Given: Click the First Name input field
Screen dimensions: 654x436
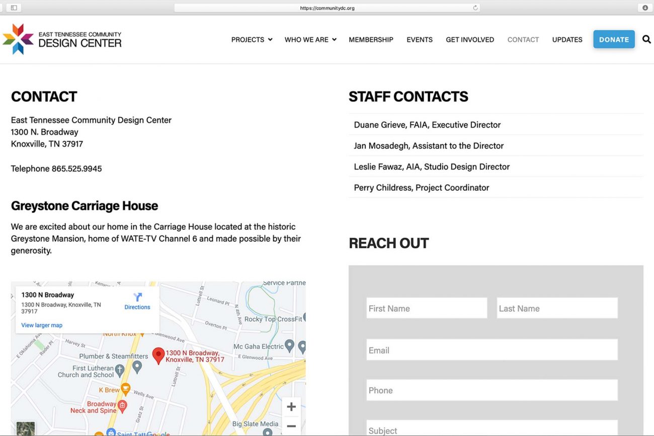Looking at the screenshot, I should pos(427,308).
